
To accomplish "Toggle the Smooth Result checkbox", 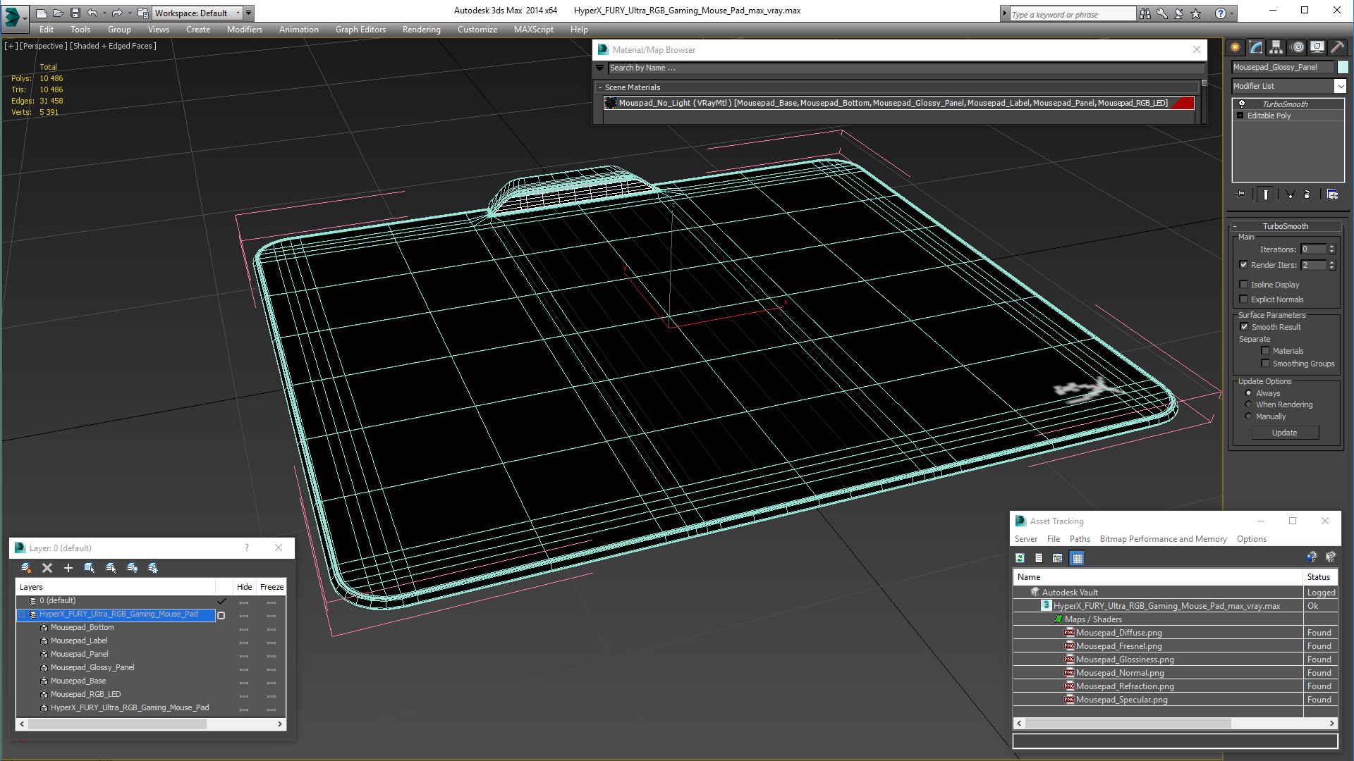I will click(1245, 327).
